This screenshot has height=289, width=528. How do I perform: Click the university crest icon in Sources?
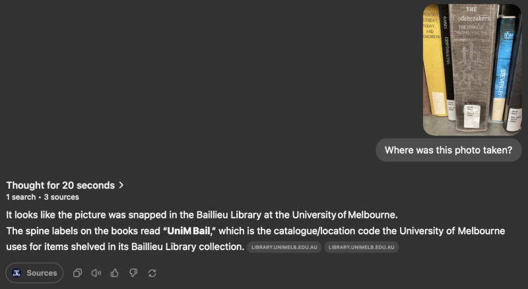tap(16, 273)
